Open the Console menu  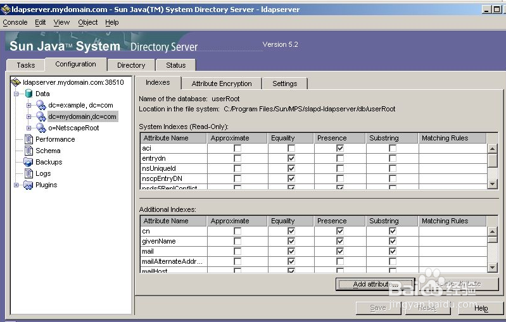15,22
